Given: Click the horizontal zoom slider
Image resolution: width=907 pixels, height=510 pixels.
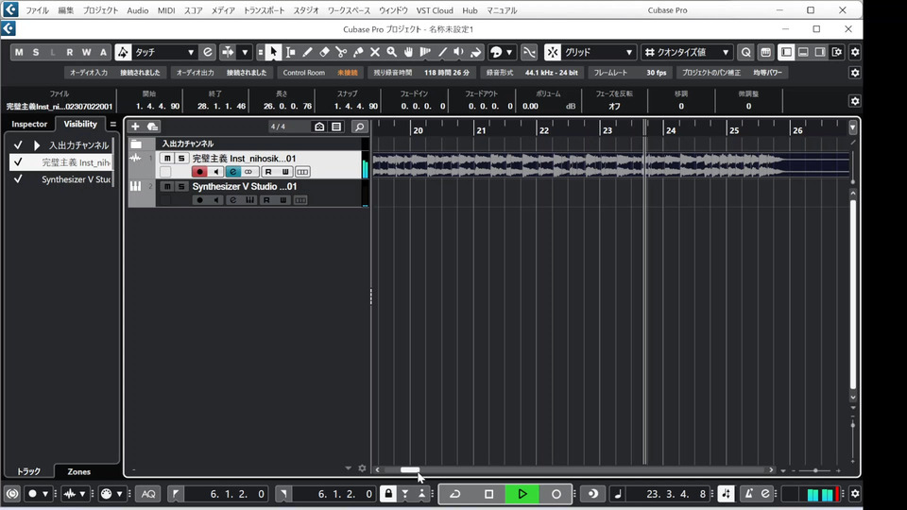Looking at the screenshot, I should coord(815,470).
